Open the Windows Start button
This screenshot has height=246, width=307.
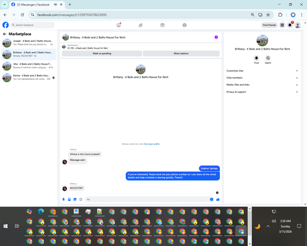[6, 226]
